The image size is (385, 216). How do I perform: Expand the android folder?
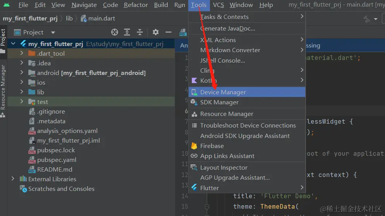click(22, 72)
